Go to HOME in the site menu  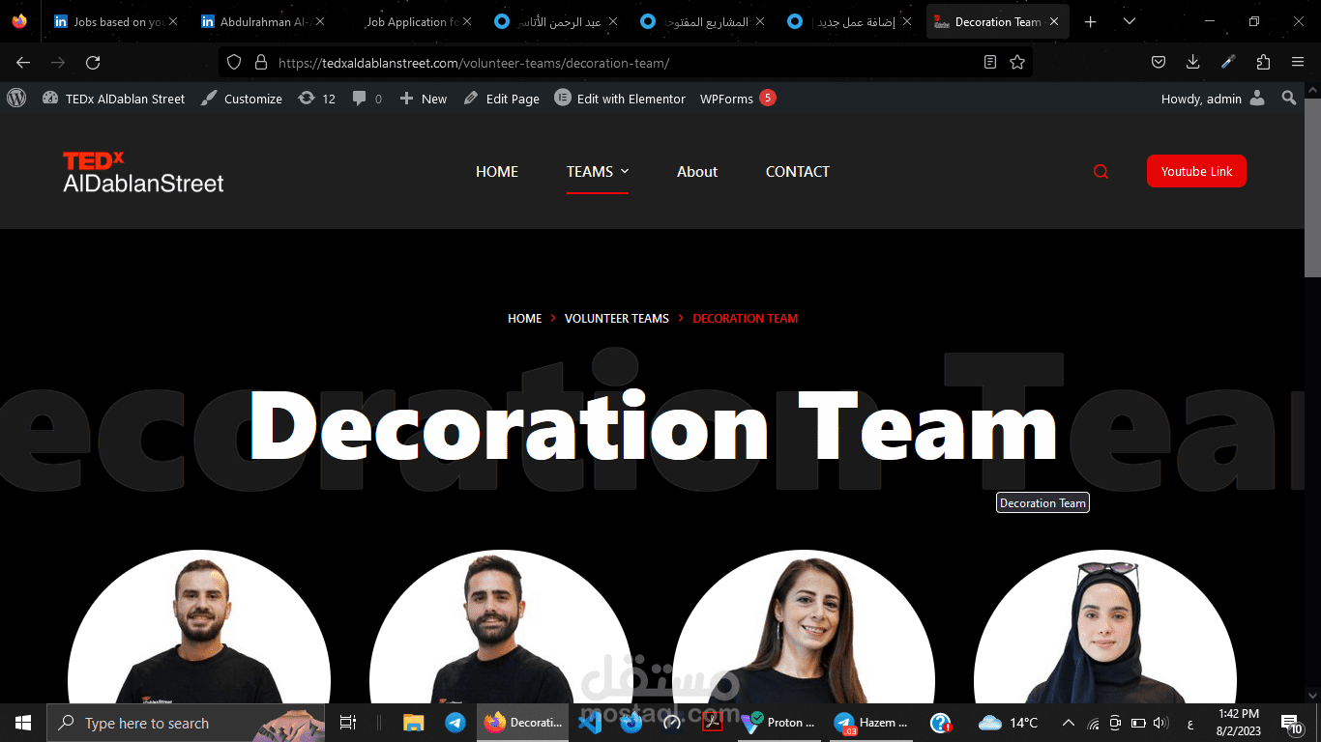pos(497,171)
